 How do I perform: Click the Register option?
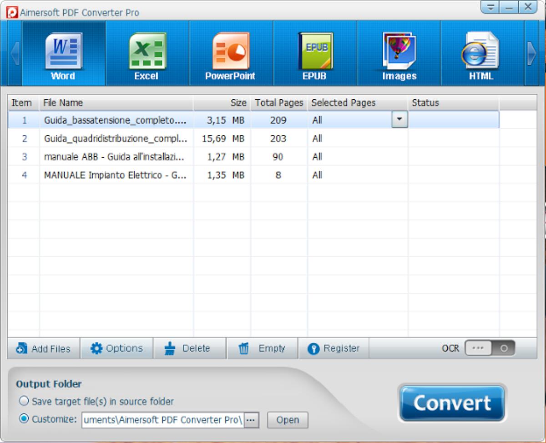334,348
